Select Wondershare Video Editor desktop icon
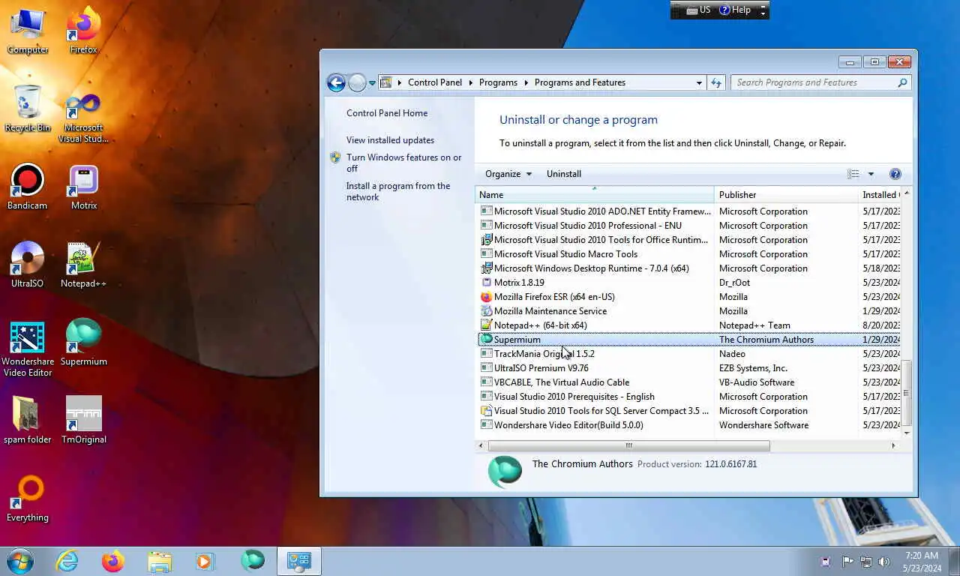This screenshot has width=960, height=576. (28, 349)
